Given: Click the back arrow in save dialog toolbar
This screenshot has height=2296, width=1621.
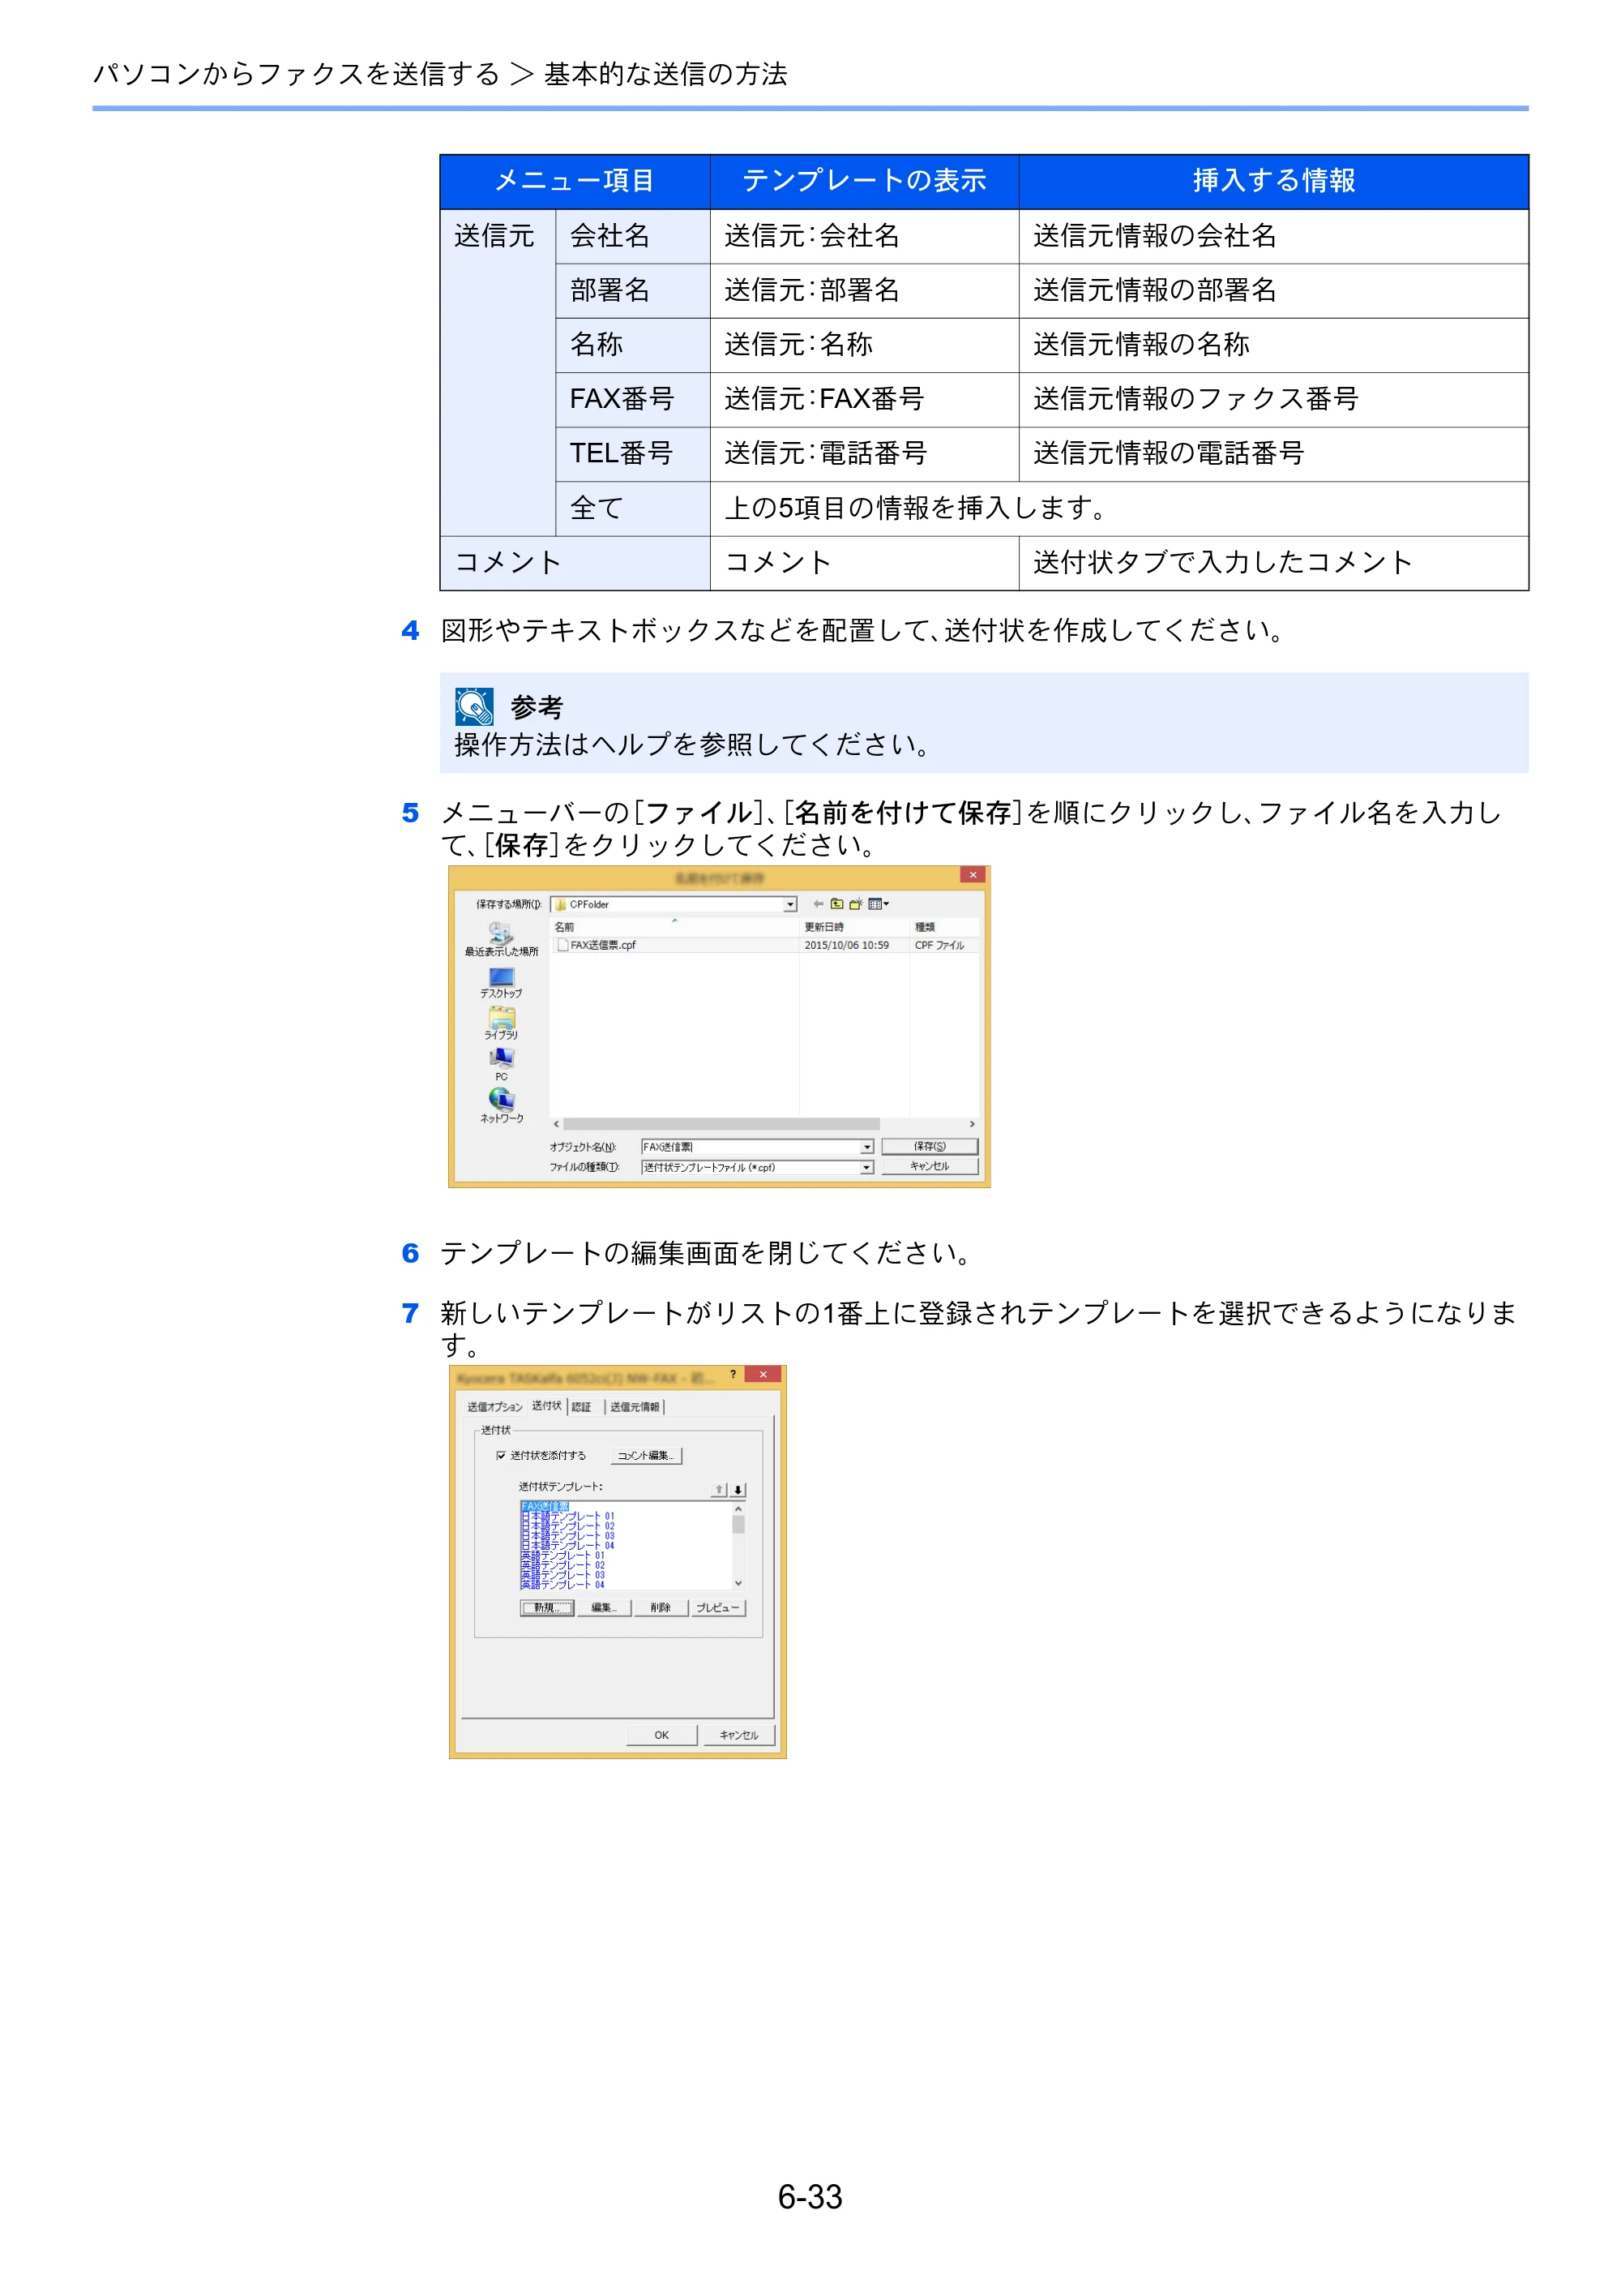Looking at the screenshot, I should [x=818, y=904].
